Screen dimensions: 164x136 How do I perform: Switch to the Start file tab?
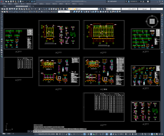pos(5,6)
